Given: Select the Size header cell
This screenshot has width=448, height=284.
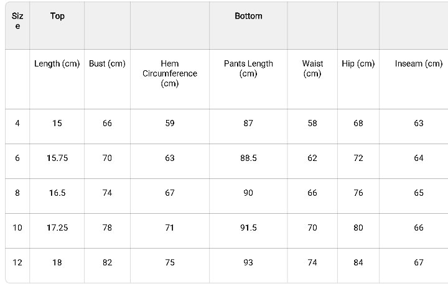Looking at the screenshot, I should 17,21.
